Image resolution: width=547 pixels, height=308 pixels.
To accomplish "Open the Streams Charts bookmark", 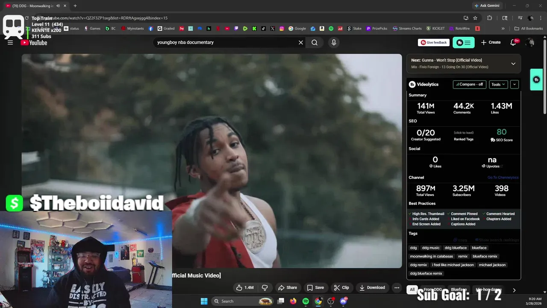I will [x=407, y=29].
